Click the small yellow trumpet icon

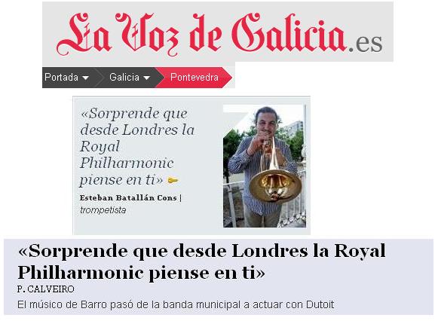point(173,181)
